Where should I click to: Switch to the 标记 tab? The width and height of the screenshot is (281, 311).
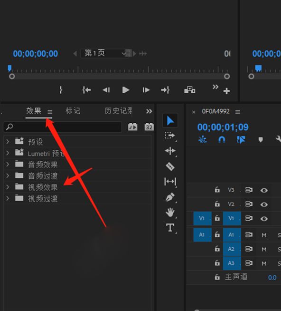tap(73, 111)
